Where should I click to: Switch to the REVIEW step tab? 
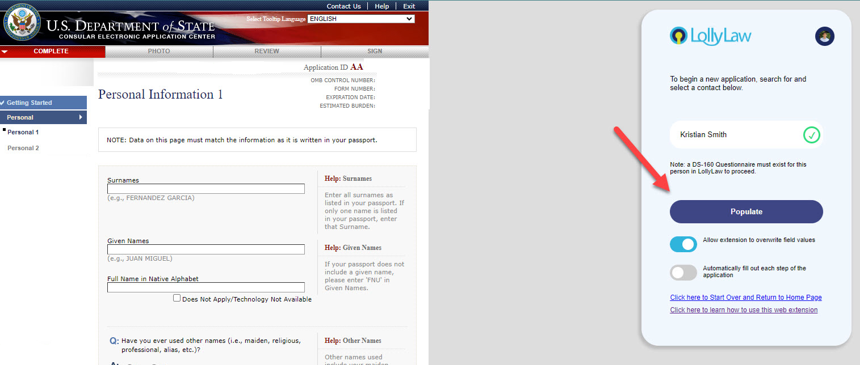click(267, 52)
